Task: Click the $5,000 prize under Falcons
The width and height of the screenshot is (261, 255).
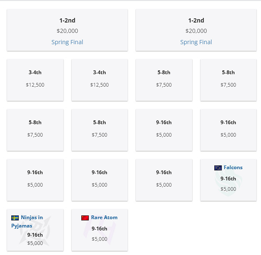Action: point(228,189)
